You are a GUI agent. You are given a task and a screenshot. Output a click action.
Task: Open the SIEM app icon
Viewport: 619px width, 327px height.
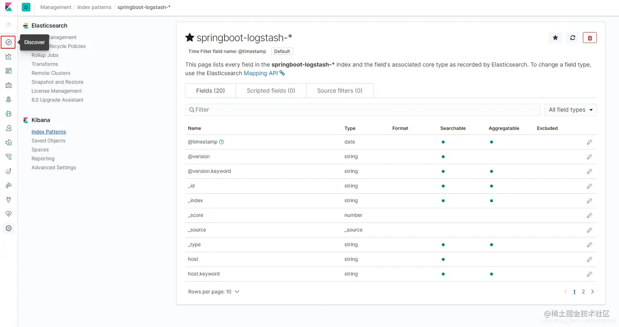8,185
